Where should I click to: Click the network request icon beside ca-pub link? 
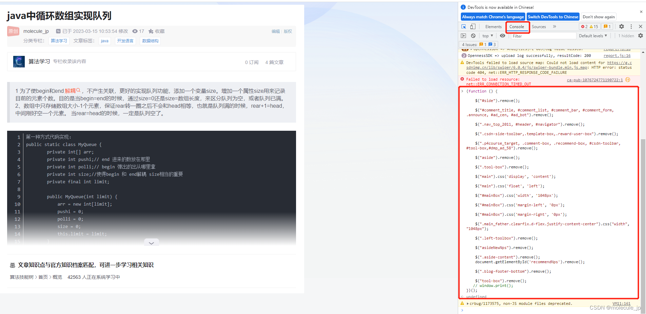628,80
